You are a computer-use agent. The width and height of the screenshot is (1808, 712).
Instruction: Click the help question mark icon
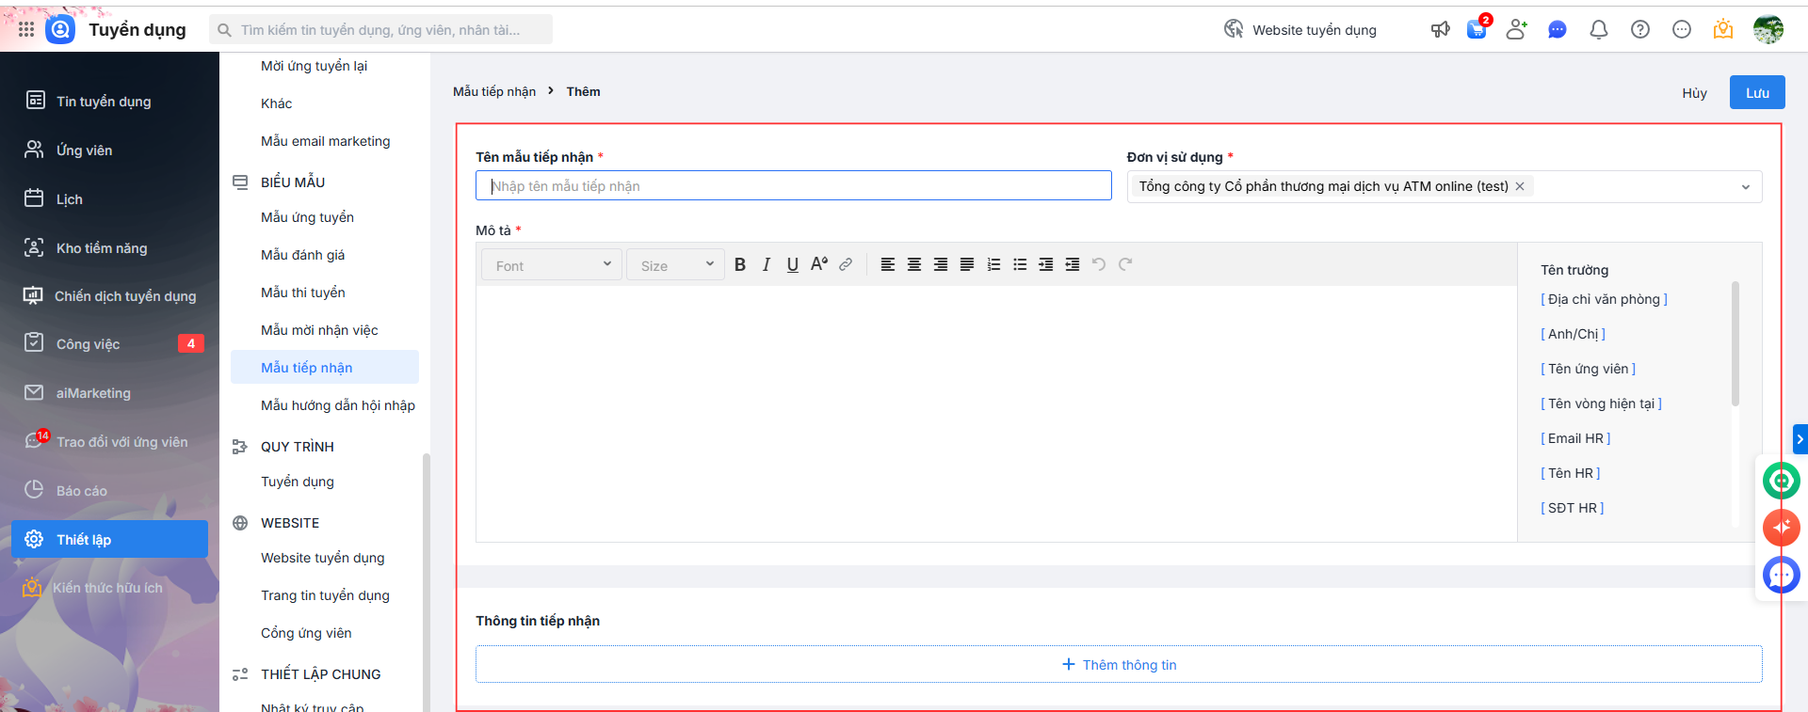[x=1640, y=30]
